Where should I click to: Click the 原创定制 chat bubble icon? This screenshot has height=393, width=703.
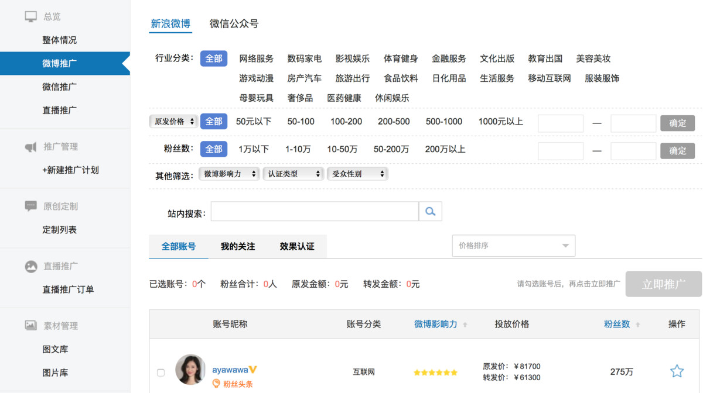[30, 206]
